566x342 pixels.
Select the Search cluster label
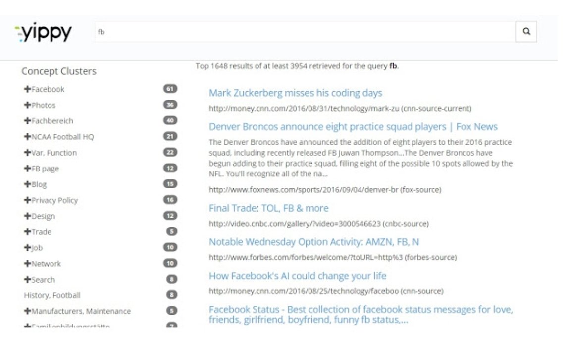point(43,280)
